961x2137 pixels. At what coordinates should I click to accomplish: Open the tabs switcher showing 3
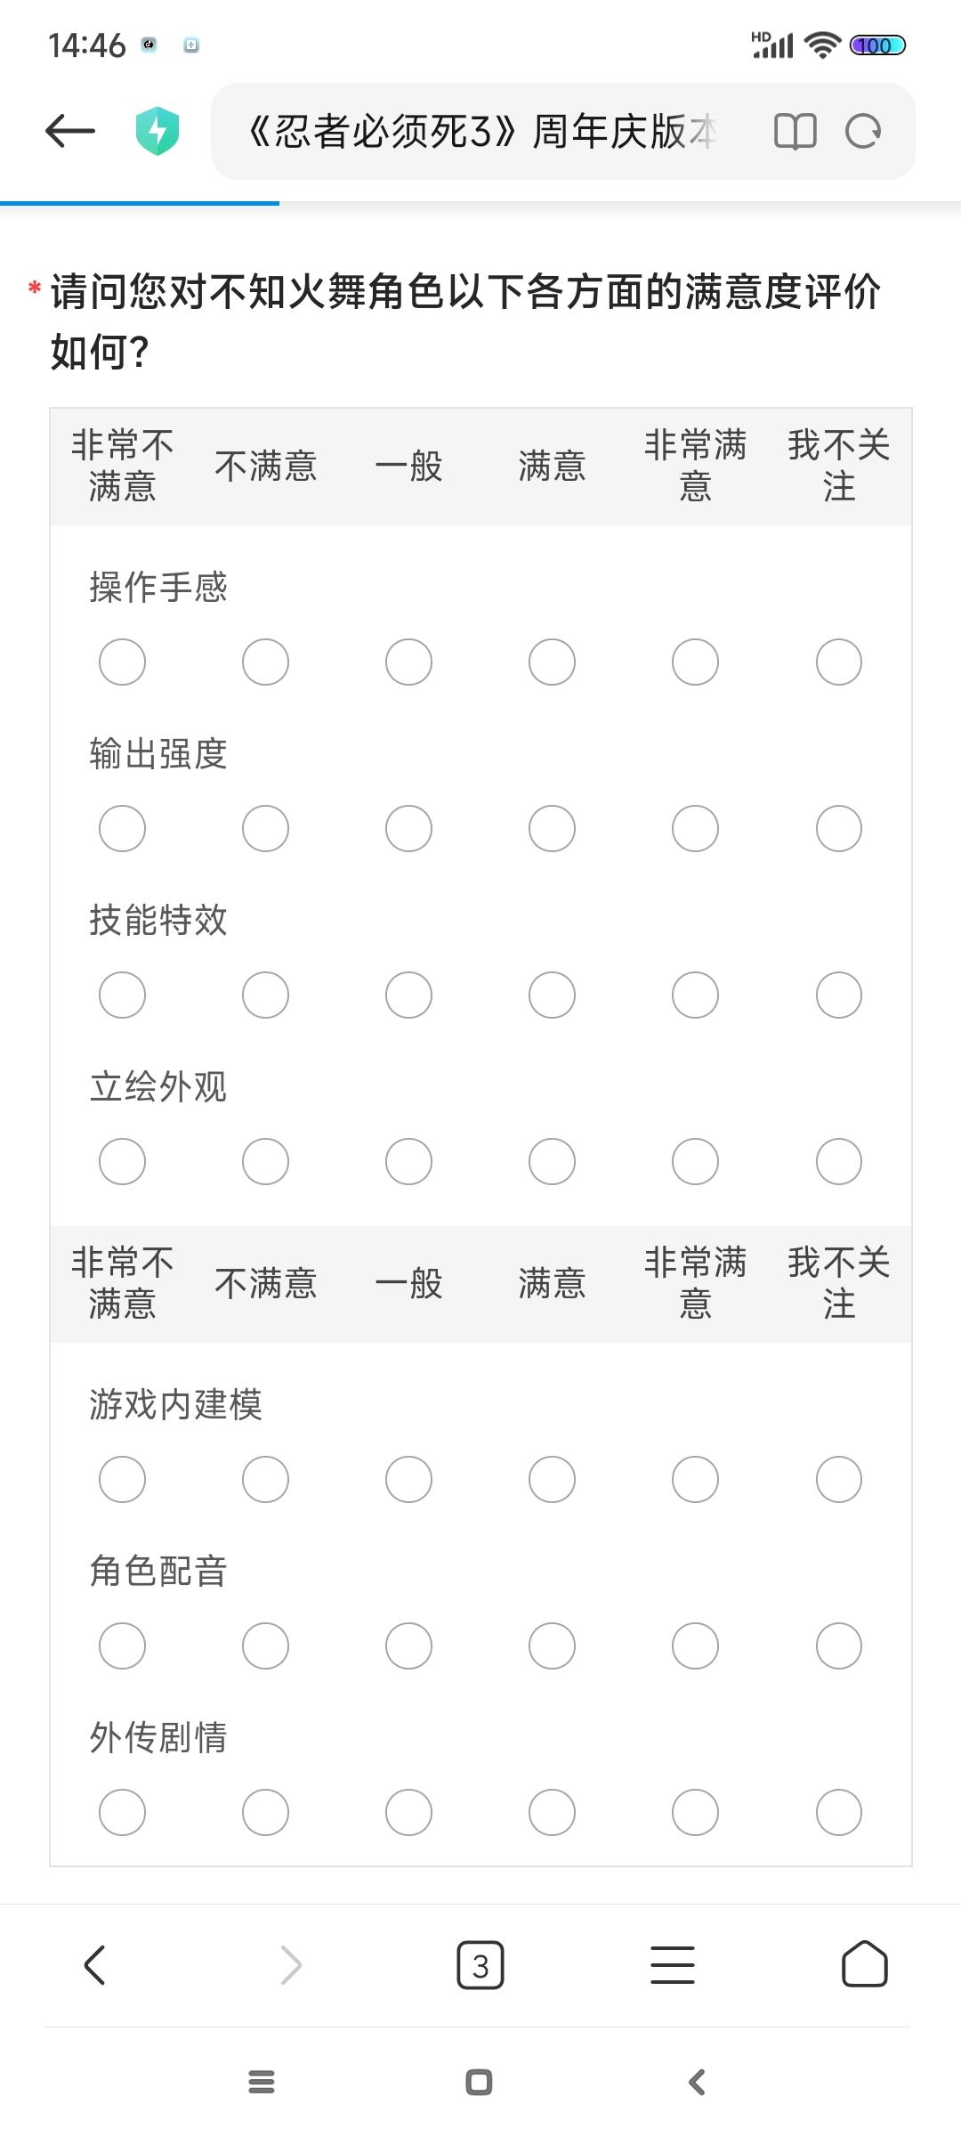[x=480, y=1965]
